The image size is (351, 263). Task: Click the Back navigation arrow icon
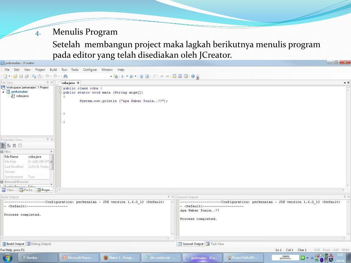162,76
